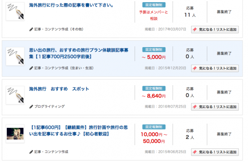Select the ブログライティング category link

coord(49,107)
